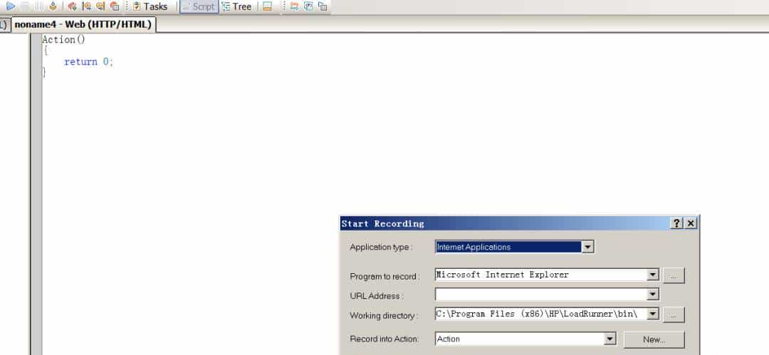Click the Run (play) toolbar icon
The width and height of the screenshot is (769, 355).
click(x=10, y=6)
